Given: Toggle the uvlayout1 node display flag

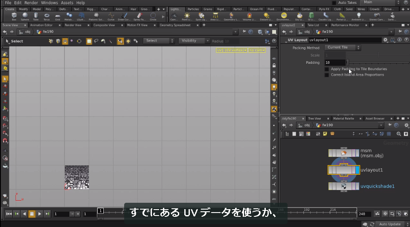Looking at the screenshot, I should [x=358, y=170].
